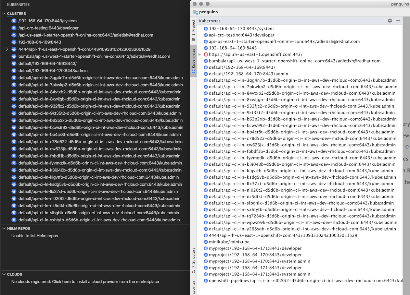Click the icon beside myproject/192-168-64-170:8443/system:admin
This screenshot has width=410, height=295.
tap(206, 261)
